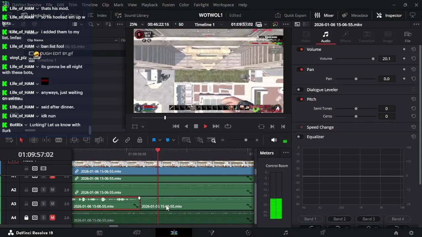Open the Deliver page rocket icon
The image size is (422, 237).
(323, 233)
